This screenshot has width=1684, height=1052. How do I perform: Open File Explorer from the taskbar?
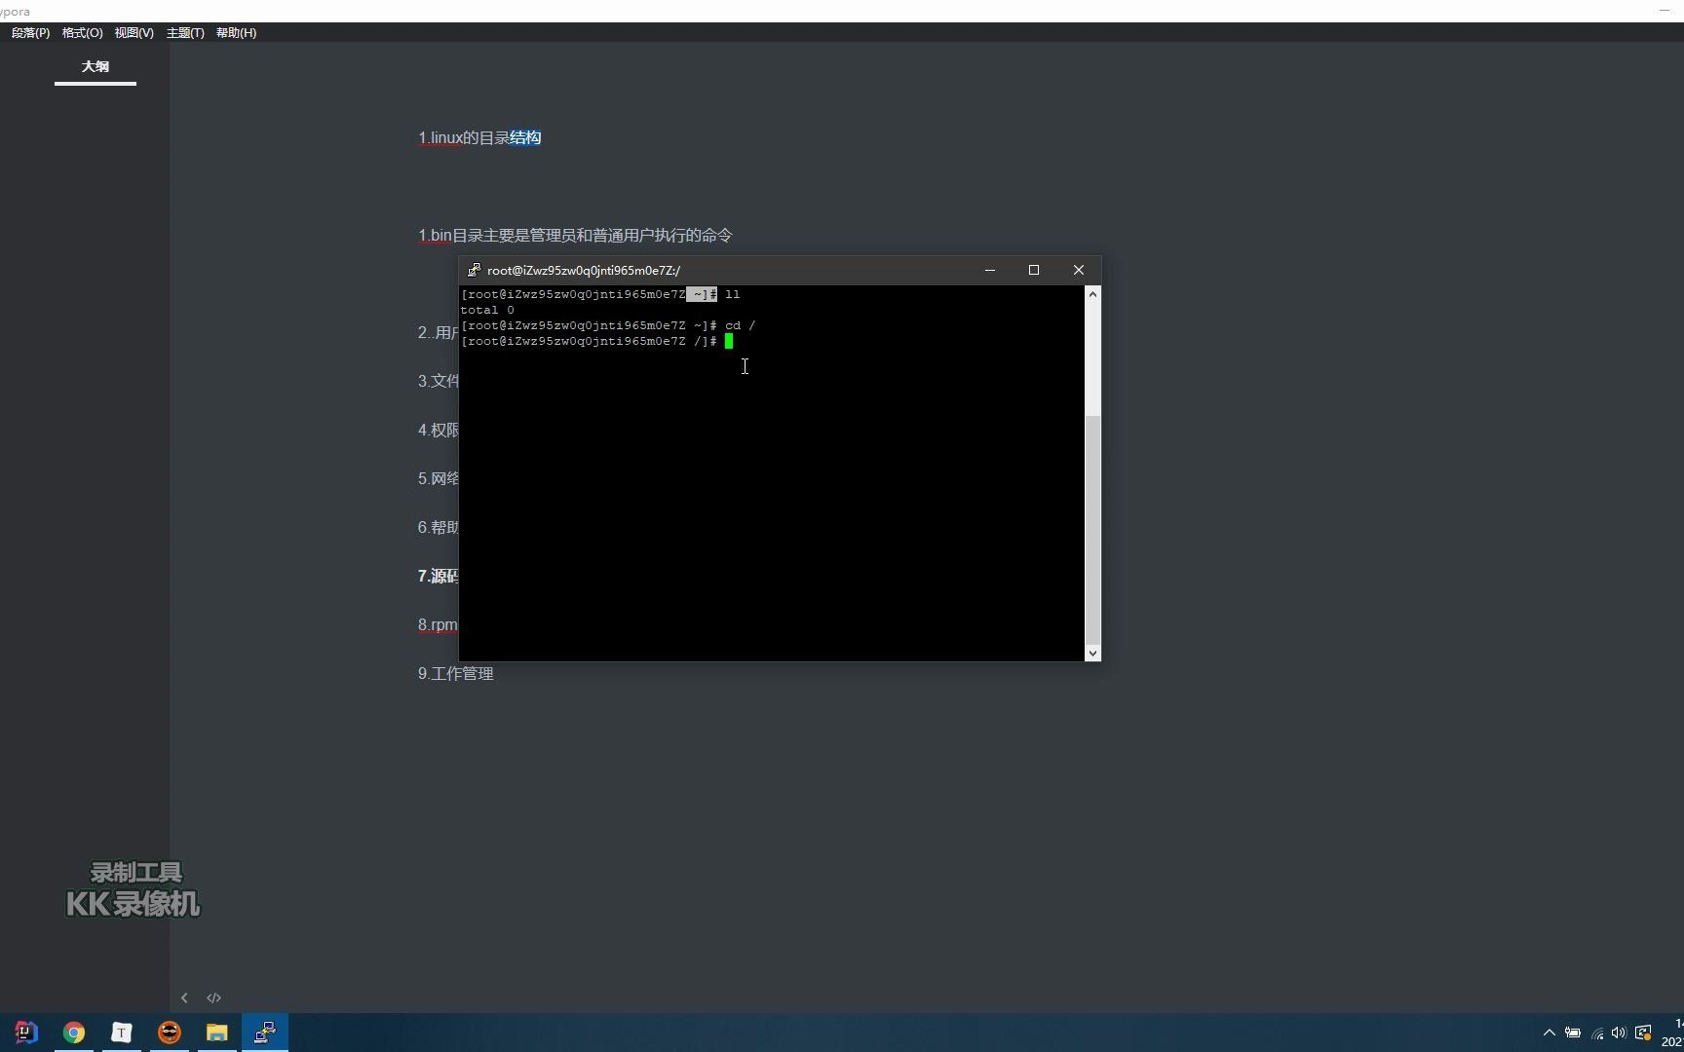point(216,1033)
